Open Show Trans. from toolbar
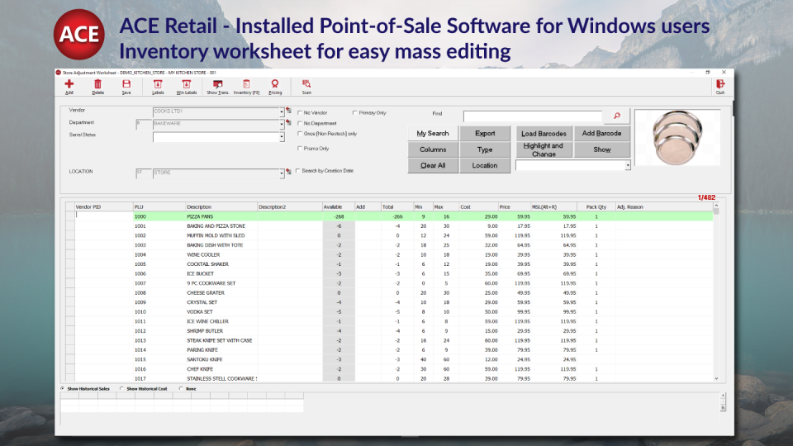The height and width of the screenshot is (446, 793). tap(218, 84)
